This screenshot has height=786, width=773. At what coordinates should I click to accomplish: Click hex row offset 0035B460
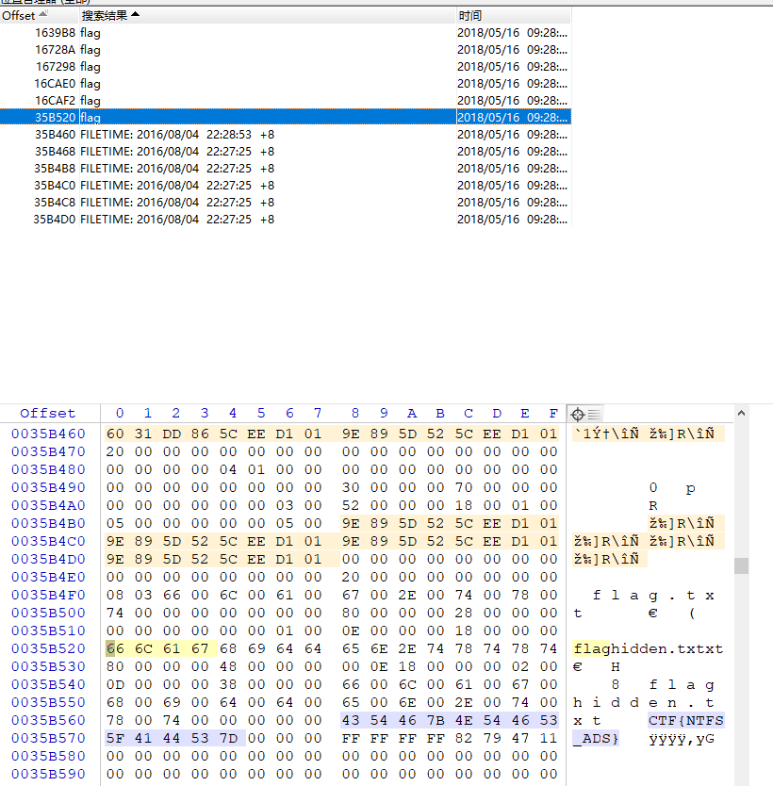pyautogui.click(x=47, y=434)
